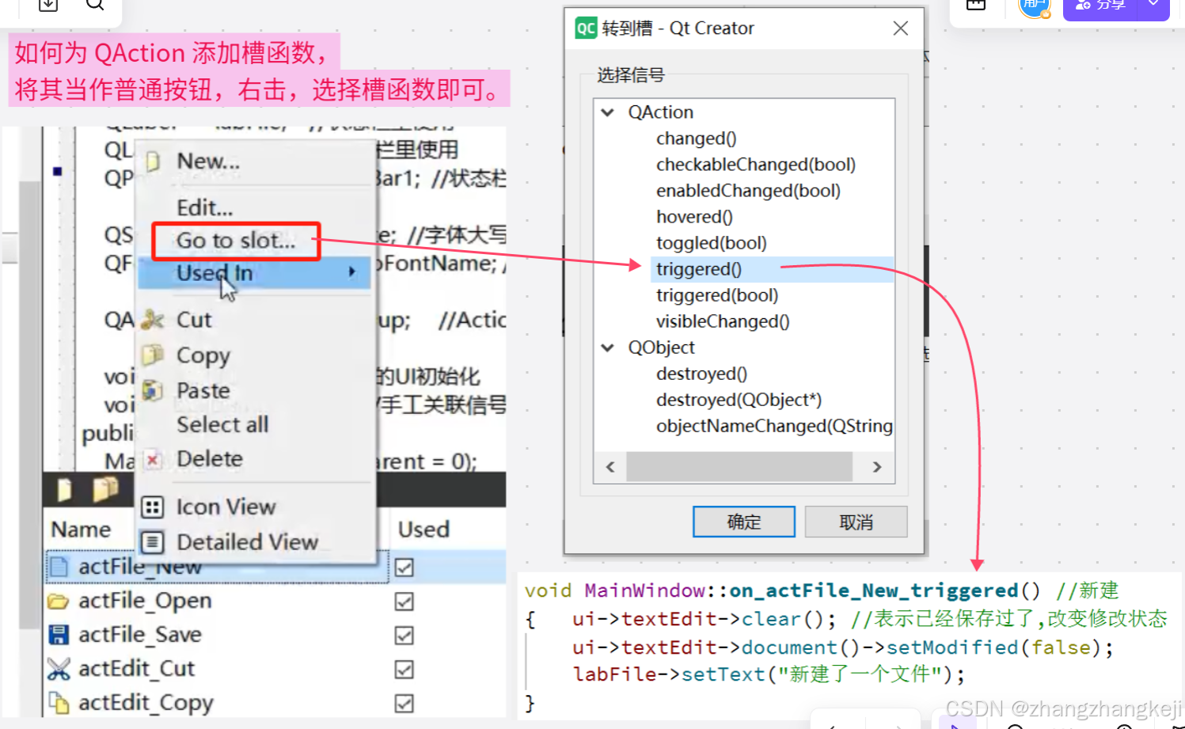The height and width of the screenshot is (729, 1185).
Task: Click the actFile_Open folder icon
Action: click(58, 602)
